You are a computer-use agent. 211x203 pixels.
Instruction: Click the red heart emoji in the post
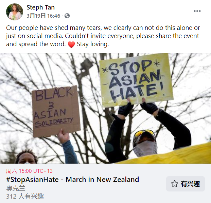(71, 44)
